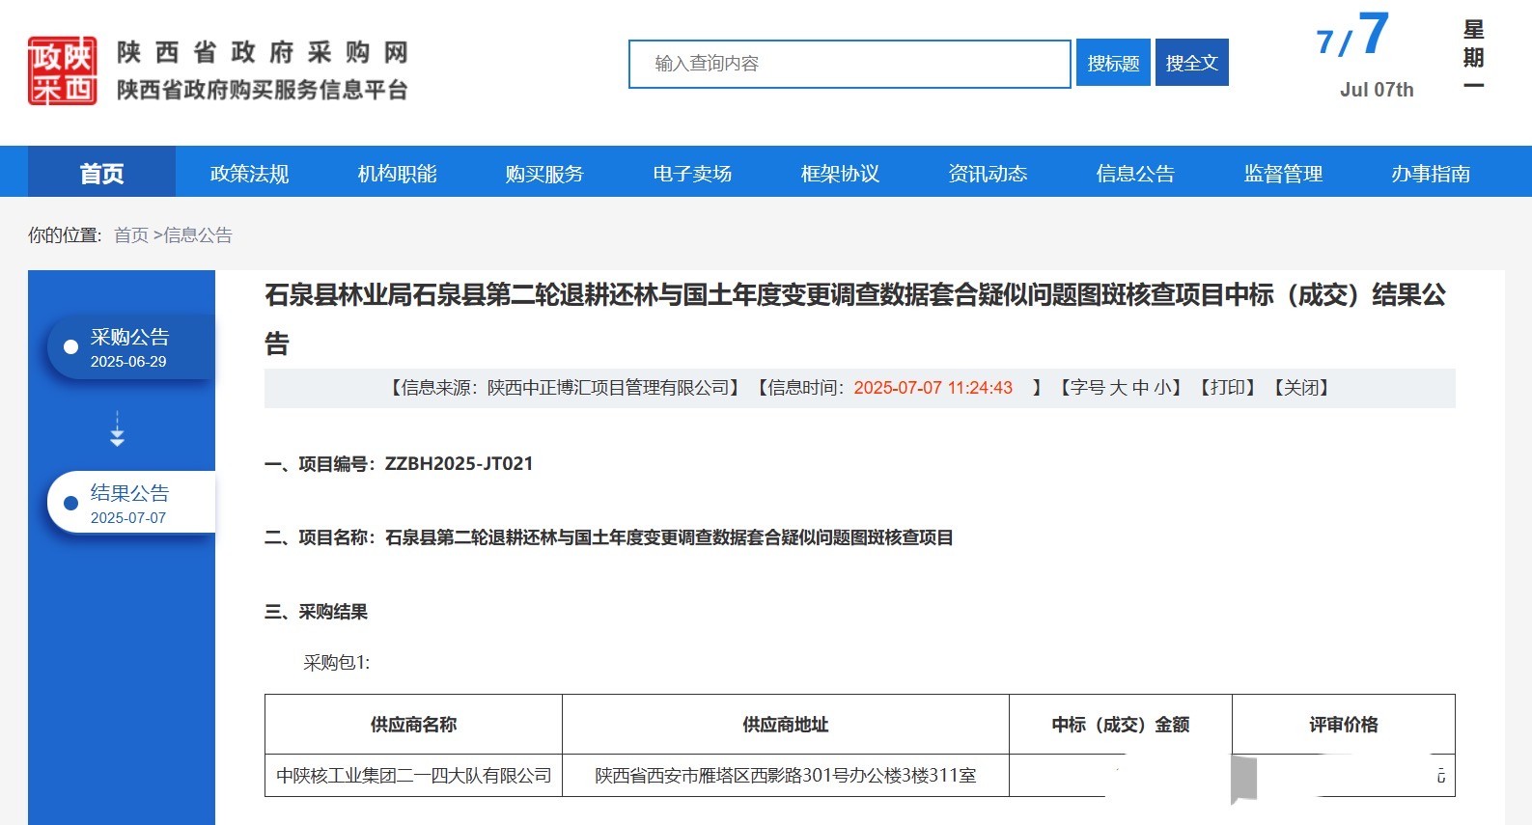The height and width of the screenshot is (825, 1532).
Task: Open the 电子卖场 navigation item
Action: tap(692, 174)
